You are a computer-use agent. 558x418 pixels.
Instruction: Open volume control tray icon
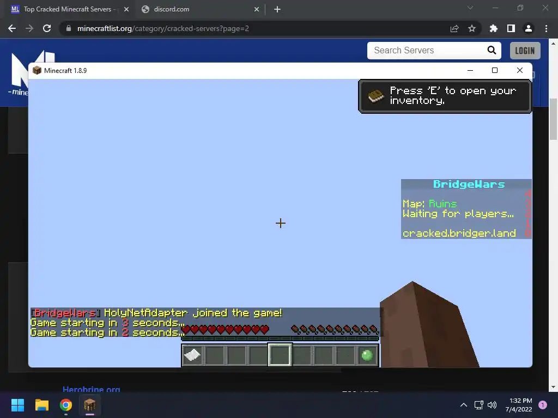[492, 405]
